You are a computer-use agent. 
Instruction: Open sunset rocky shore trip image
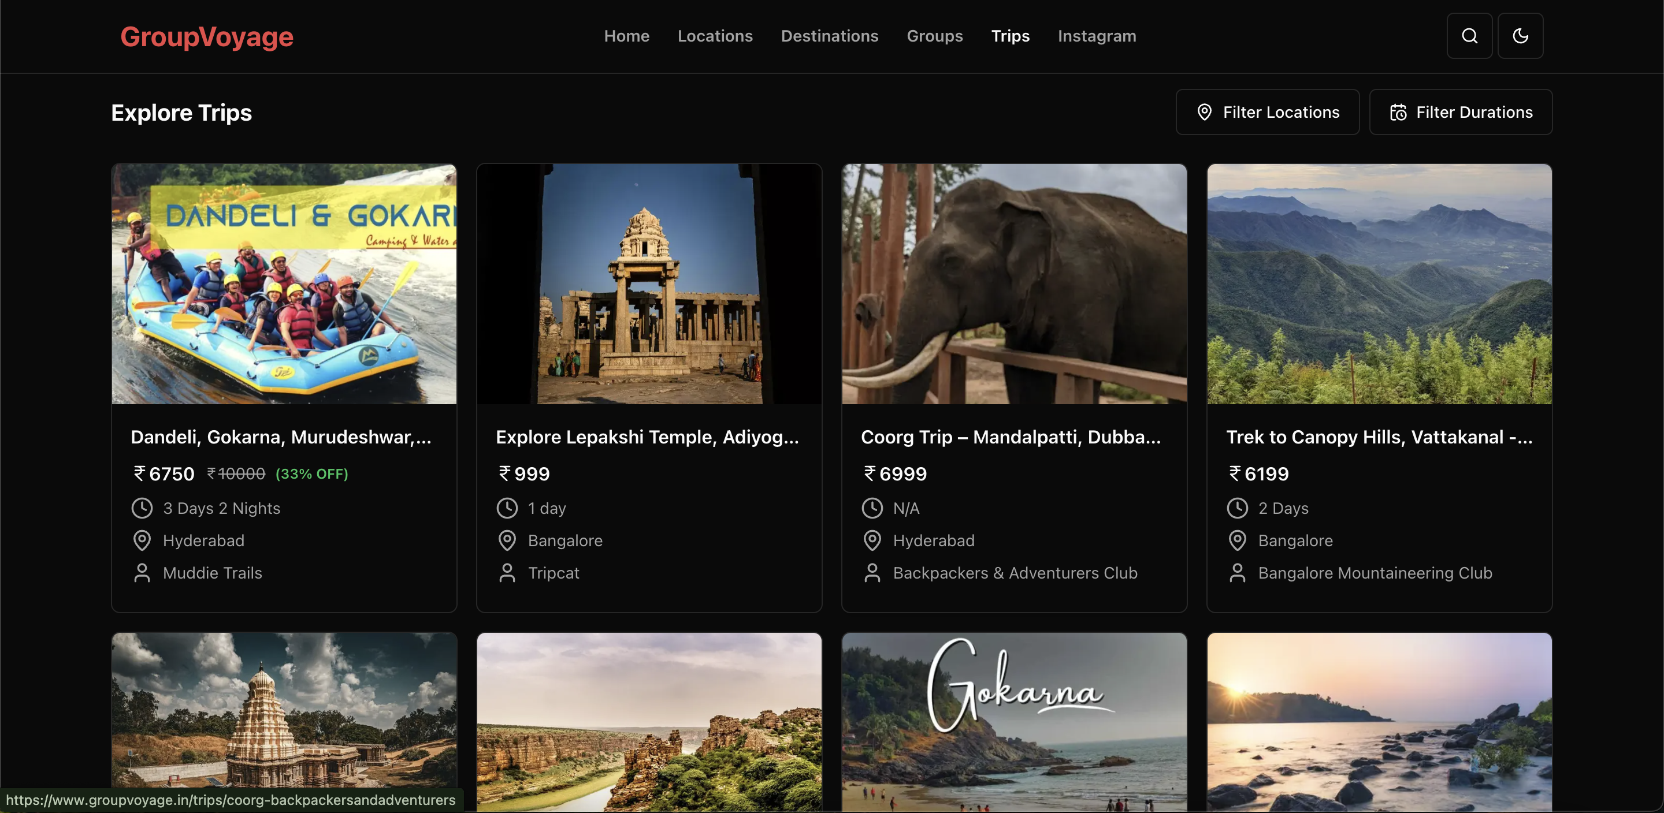pos(1379,722)
